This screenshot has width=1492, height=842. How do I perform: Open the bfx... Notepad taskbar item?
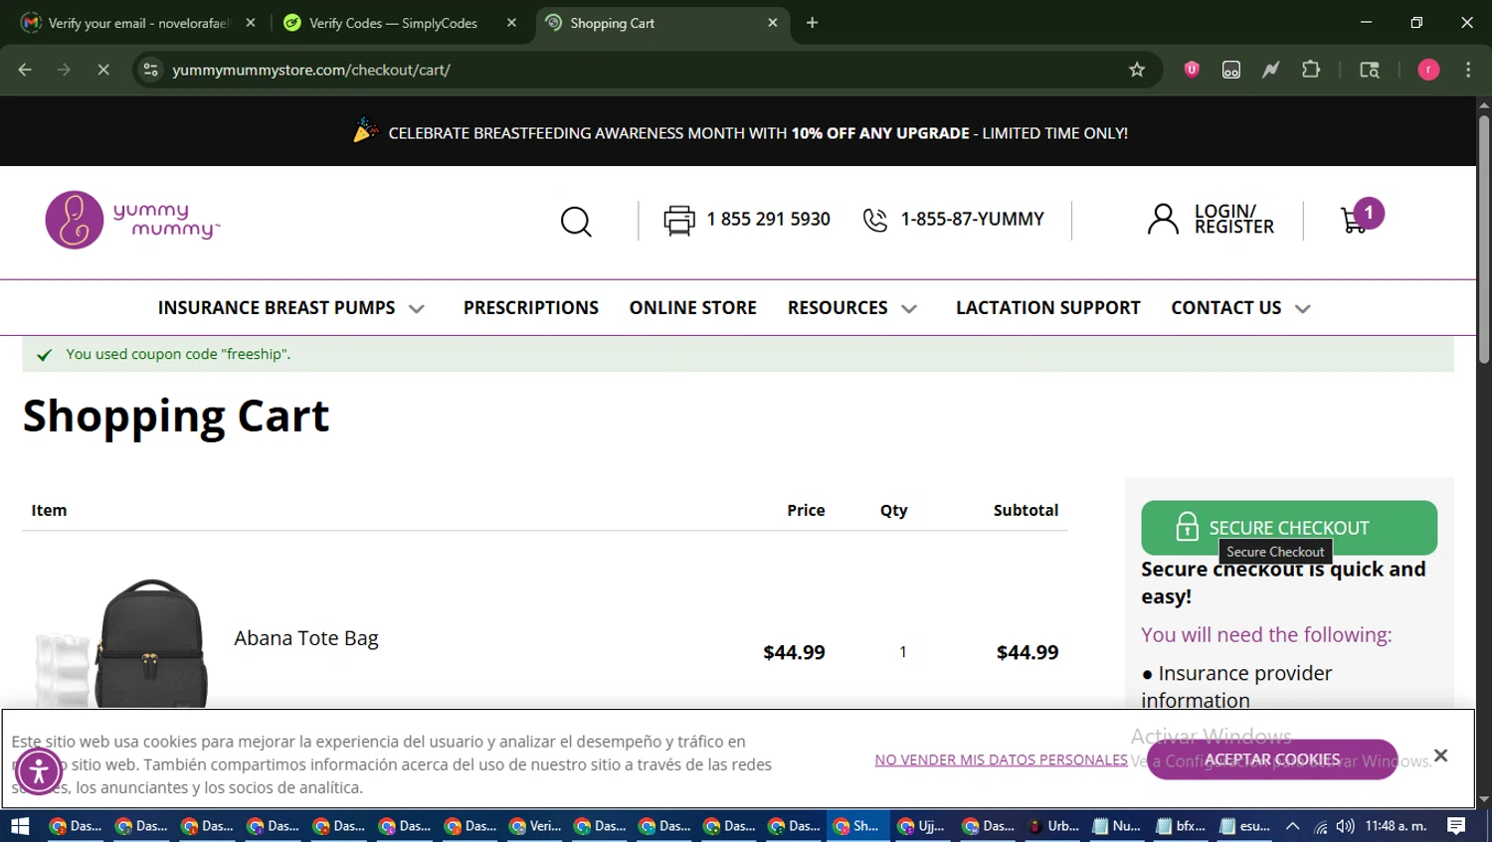pyautogui.click(x=1181, y=826)
